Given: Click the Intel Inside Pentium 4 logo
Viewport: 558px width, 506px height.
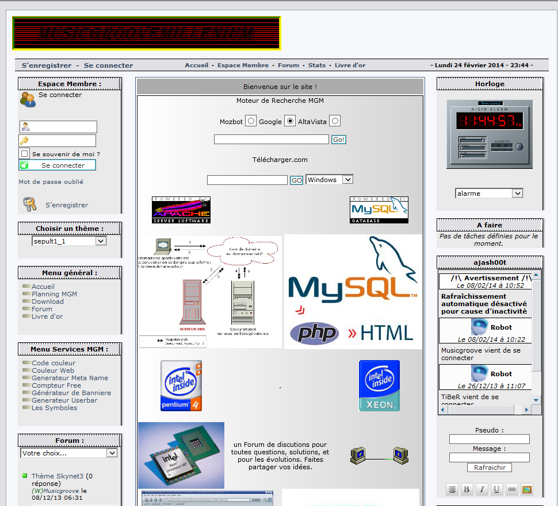Looking at the screenshot, I should coord(181,385).
